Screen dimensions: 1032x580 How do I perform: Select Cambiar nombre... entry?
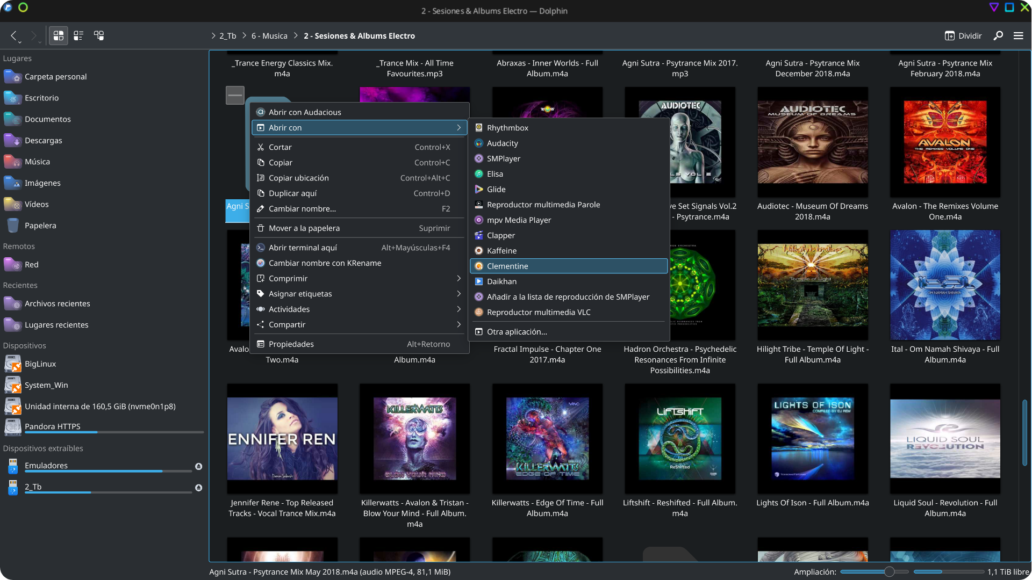pos(359,209)
